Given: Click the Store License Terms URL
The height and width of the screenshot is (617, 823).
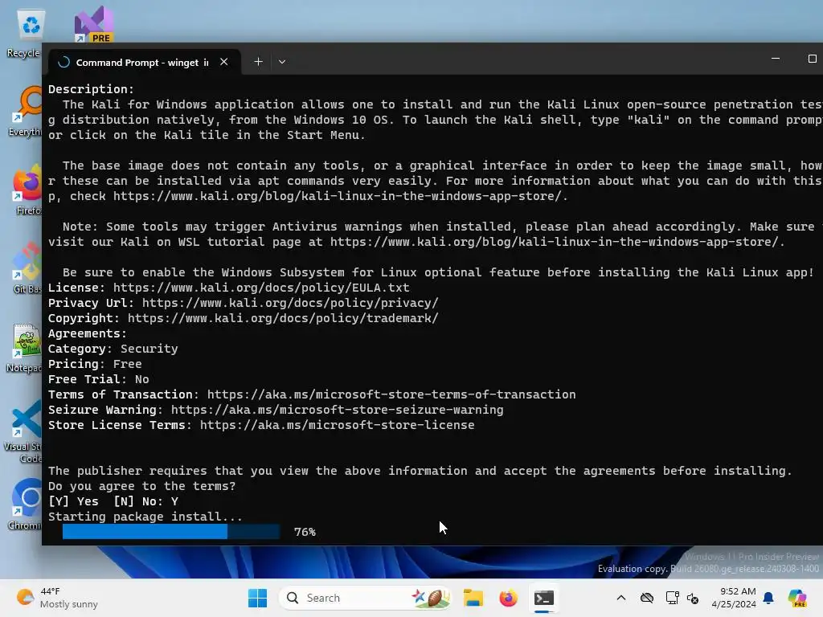Looking at the screenshot, I should pos(337,425).
